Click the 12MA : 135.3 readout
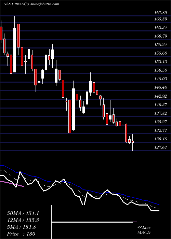 (23, 220)
